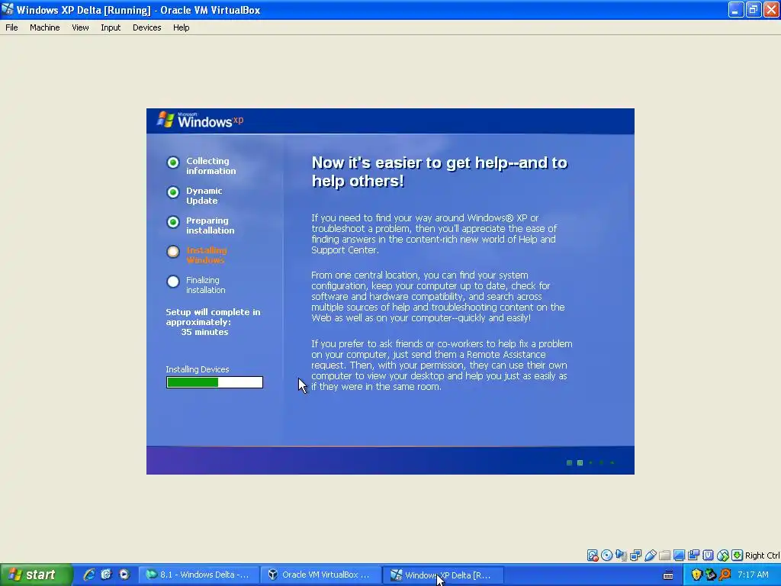This screenshot has height=586, width=781.
Task: Open the Machine menu
Action: pyautogui.click(x=44, y=27)
